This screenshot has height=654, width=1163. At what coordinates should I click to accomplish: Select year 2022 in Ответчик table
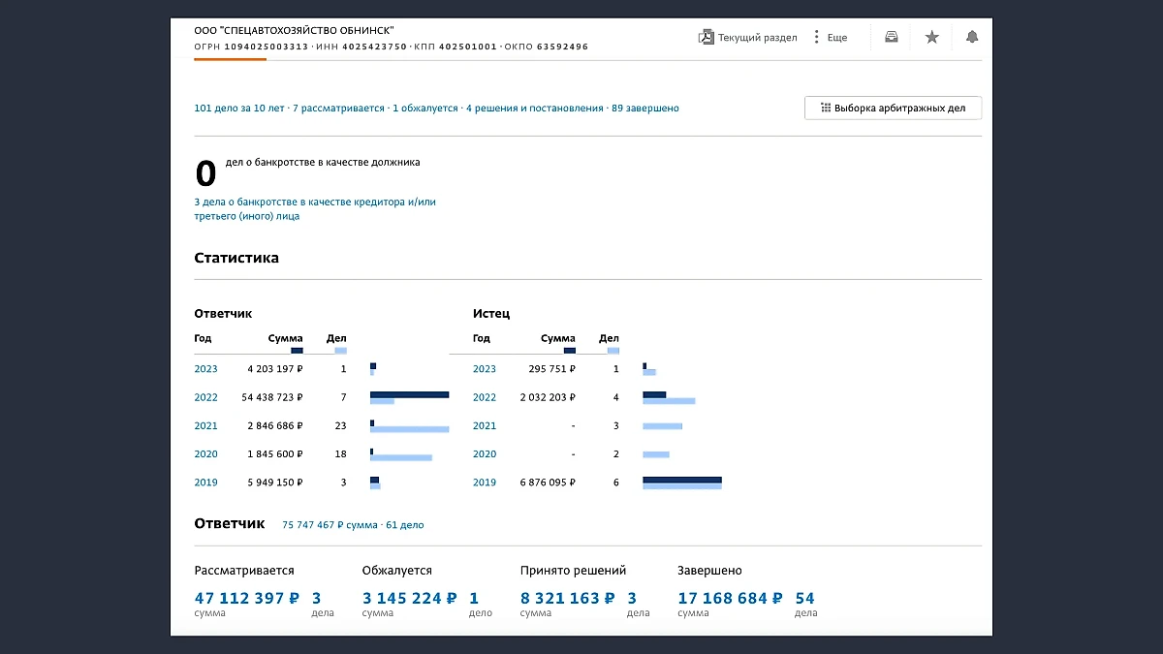click(205, 397)
